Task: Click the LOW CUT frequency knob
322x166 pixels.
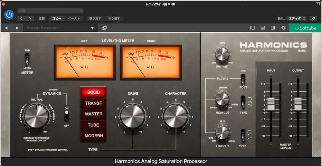Action: pyautogui.click(x=222, y=133)
